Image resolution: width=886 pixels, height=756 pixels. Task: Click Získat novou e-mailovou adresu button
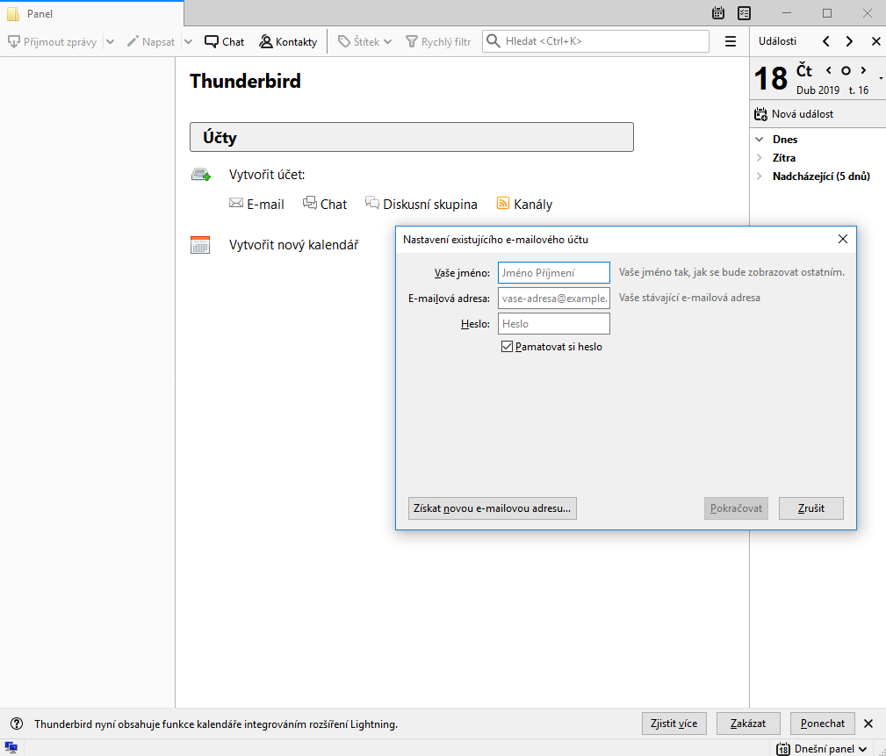(492, 508)
